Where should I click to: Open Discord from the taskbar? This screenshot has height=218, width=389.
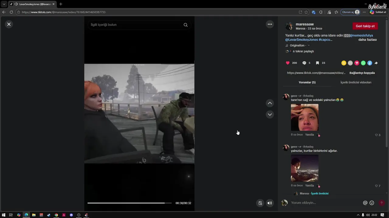(71, 215)
